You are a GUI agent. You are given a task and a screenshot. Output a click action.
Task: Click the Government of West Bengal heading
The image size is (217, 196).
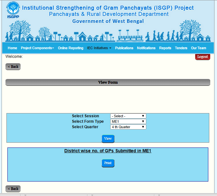108,21
